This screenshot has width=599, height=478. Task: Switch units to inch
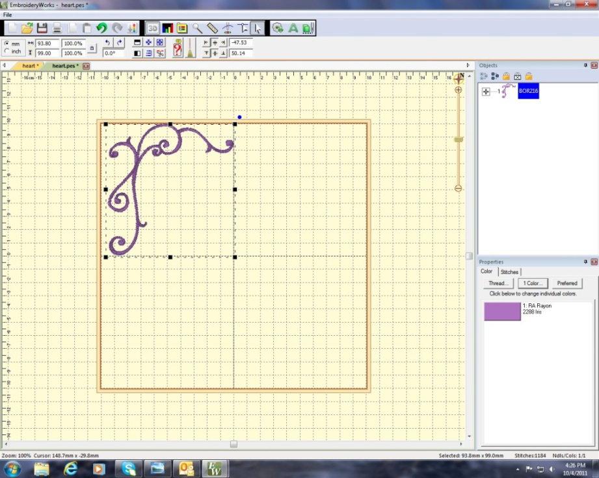click(x=7, y=51)
